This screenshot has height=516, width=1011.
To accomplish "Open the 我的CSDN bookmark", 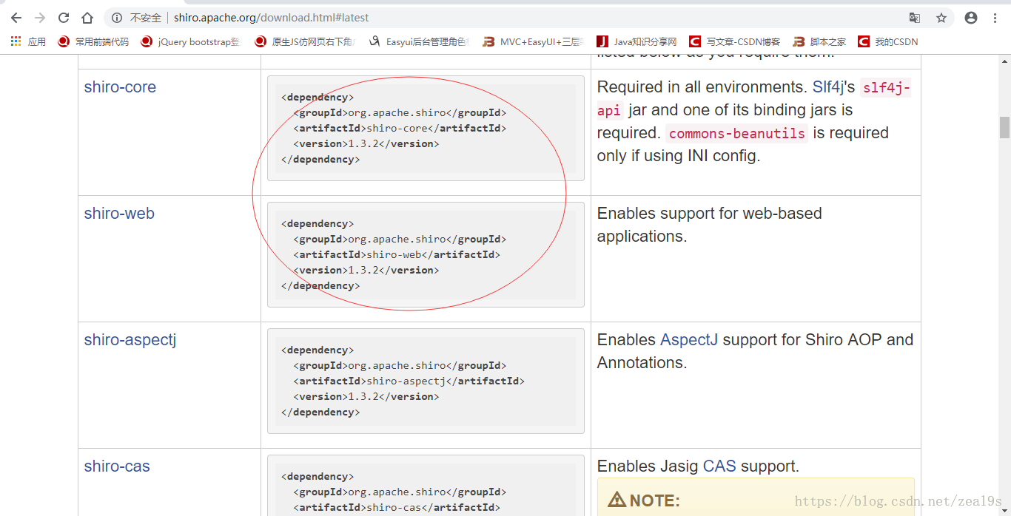I will pos(888,41).
